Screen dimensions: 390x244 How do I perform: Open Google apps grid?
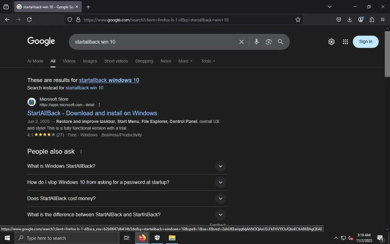(x=345, y=42)
